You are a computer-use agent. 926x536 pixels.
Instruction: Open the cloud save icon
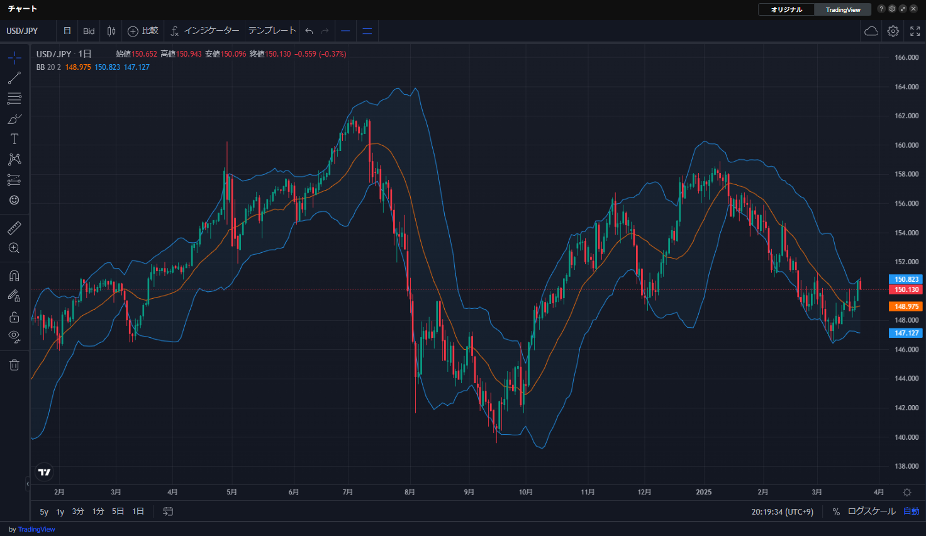[871, 31]
